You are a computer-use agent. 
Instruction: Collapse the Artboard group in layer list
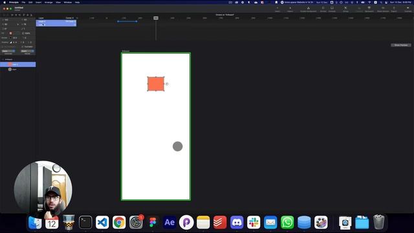pyautogui.click(x=3, y=60)
